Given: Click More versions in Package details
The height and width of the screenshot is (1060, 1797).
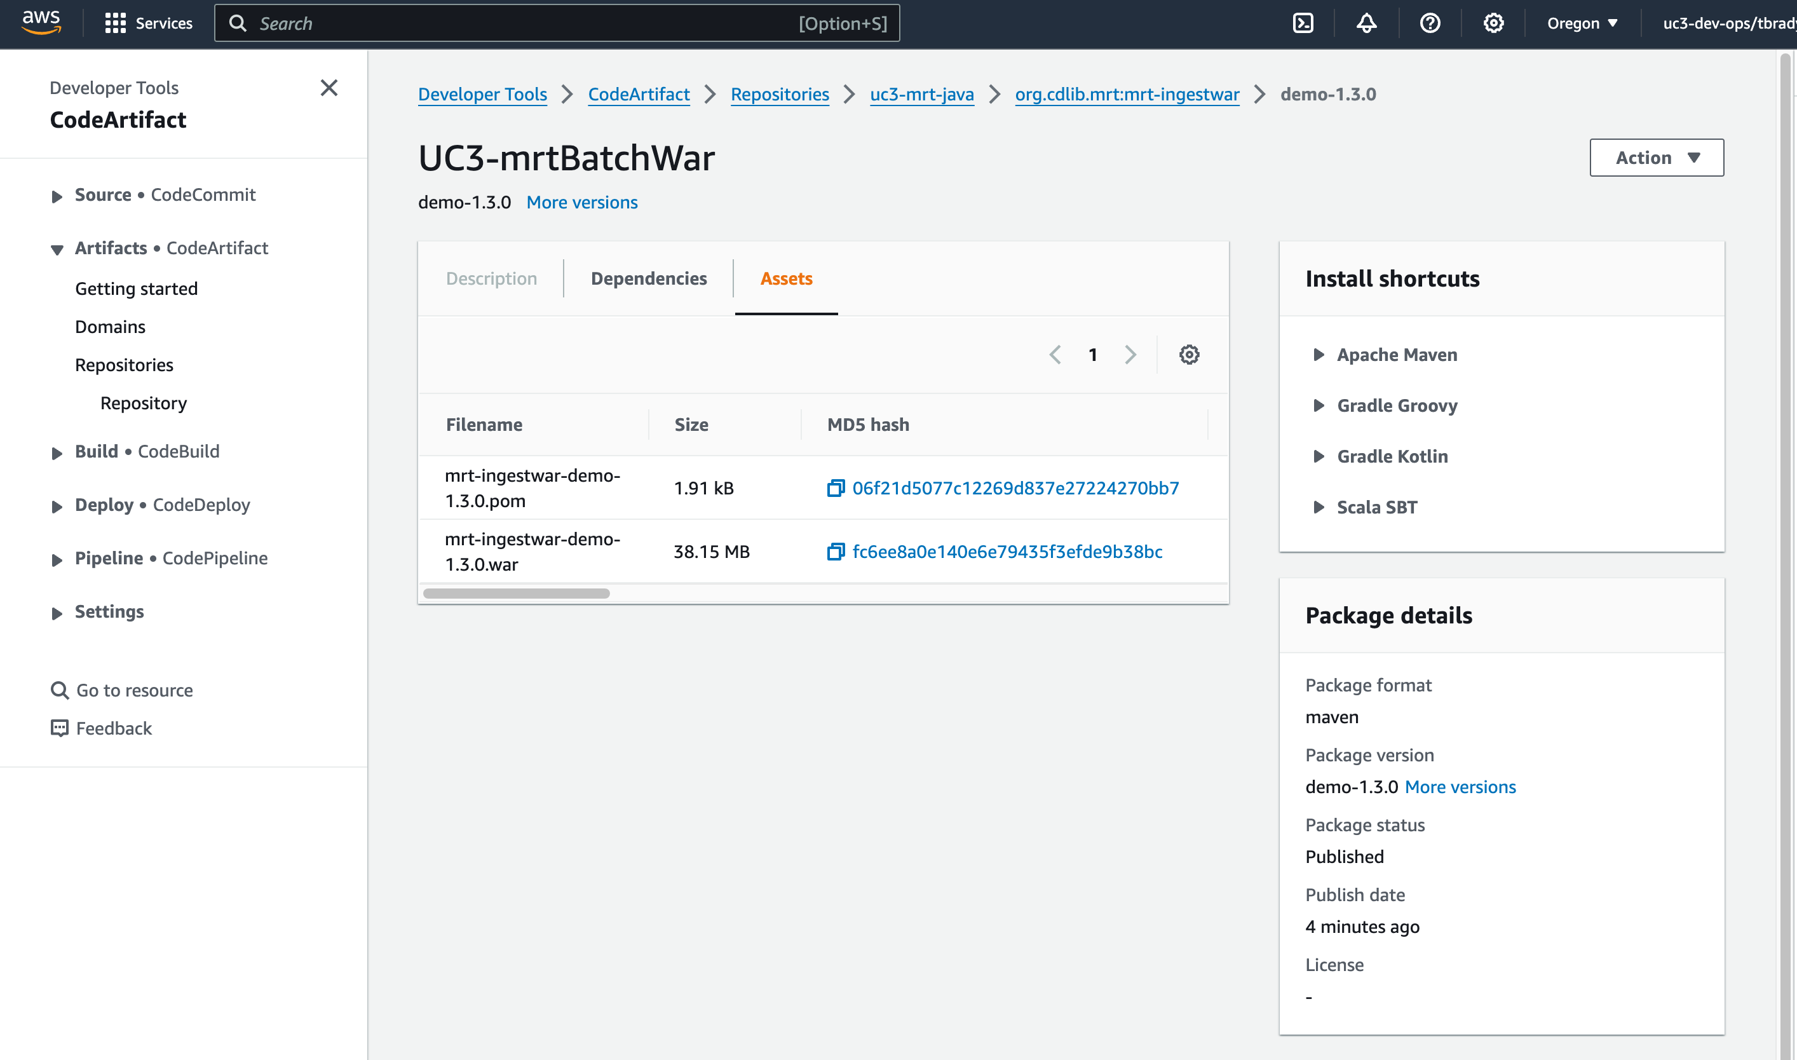Looking at the screenshot, I should pos(1460,787).
